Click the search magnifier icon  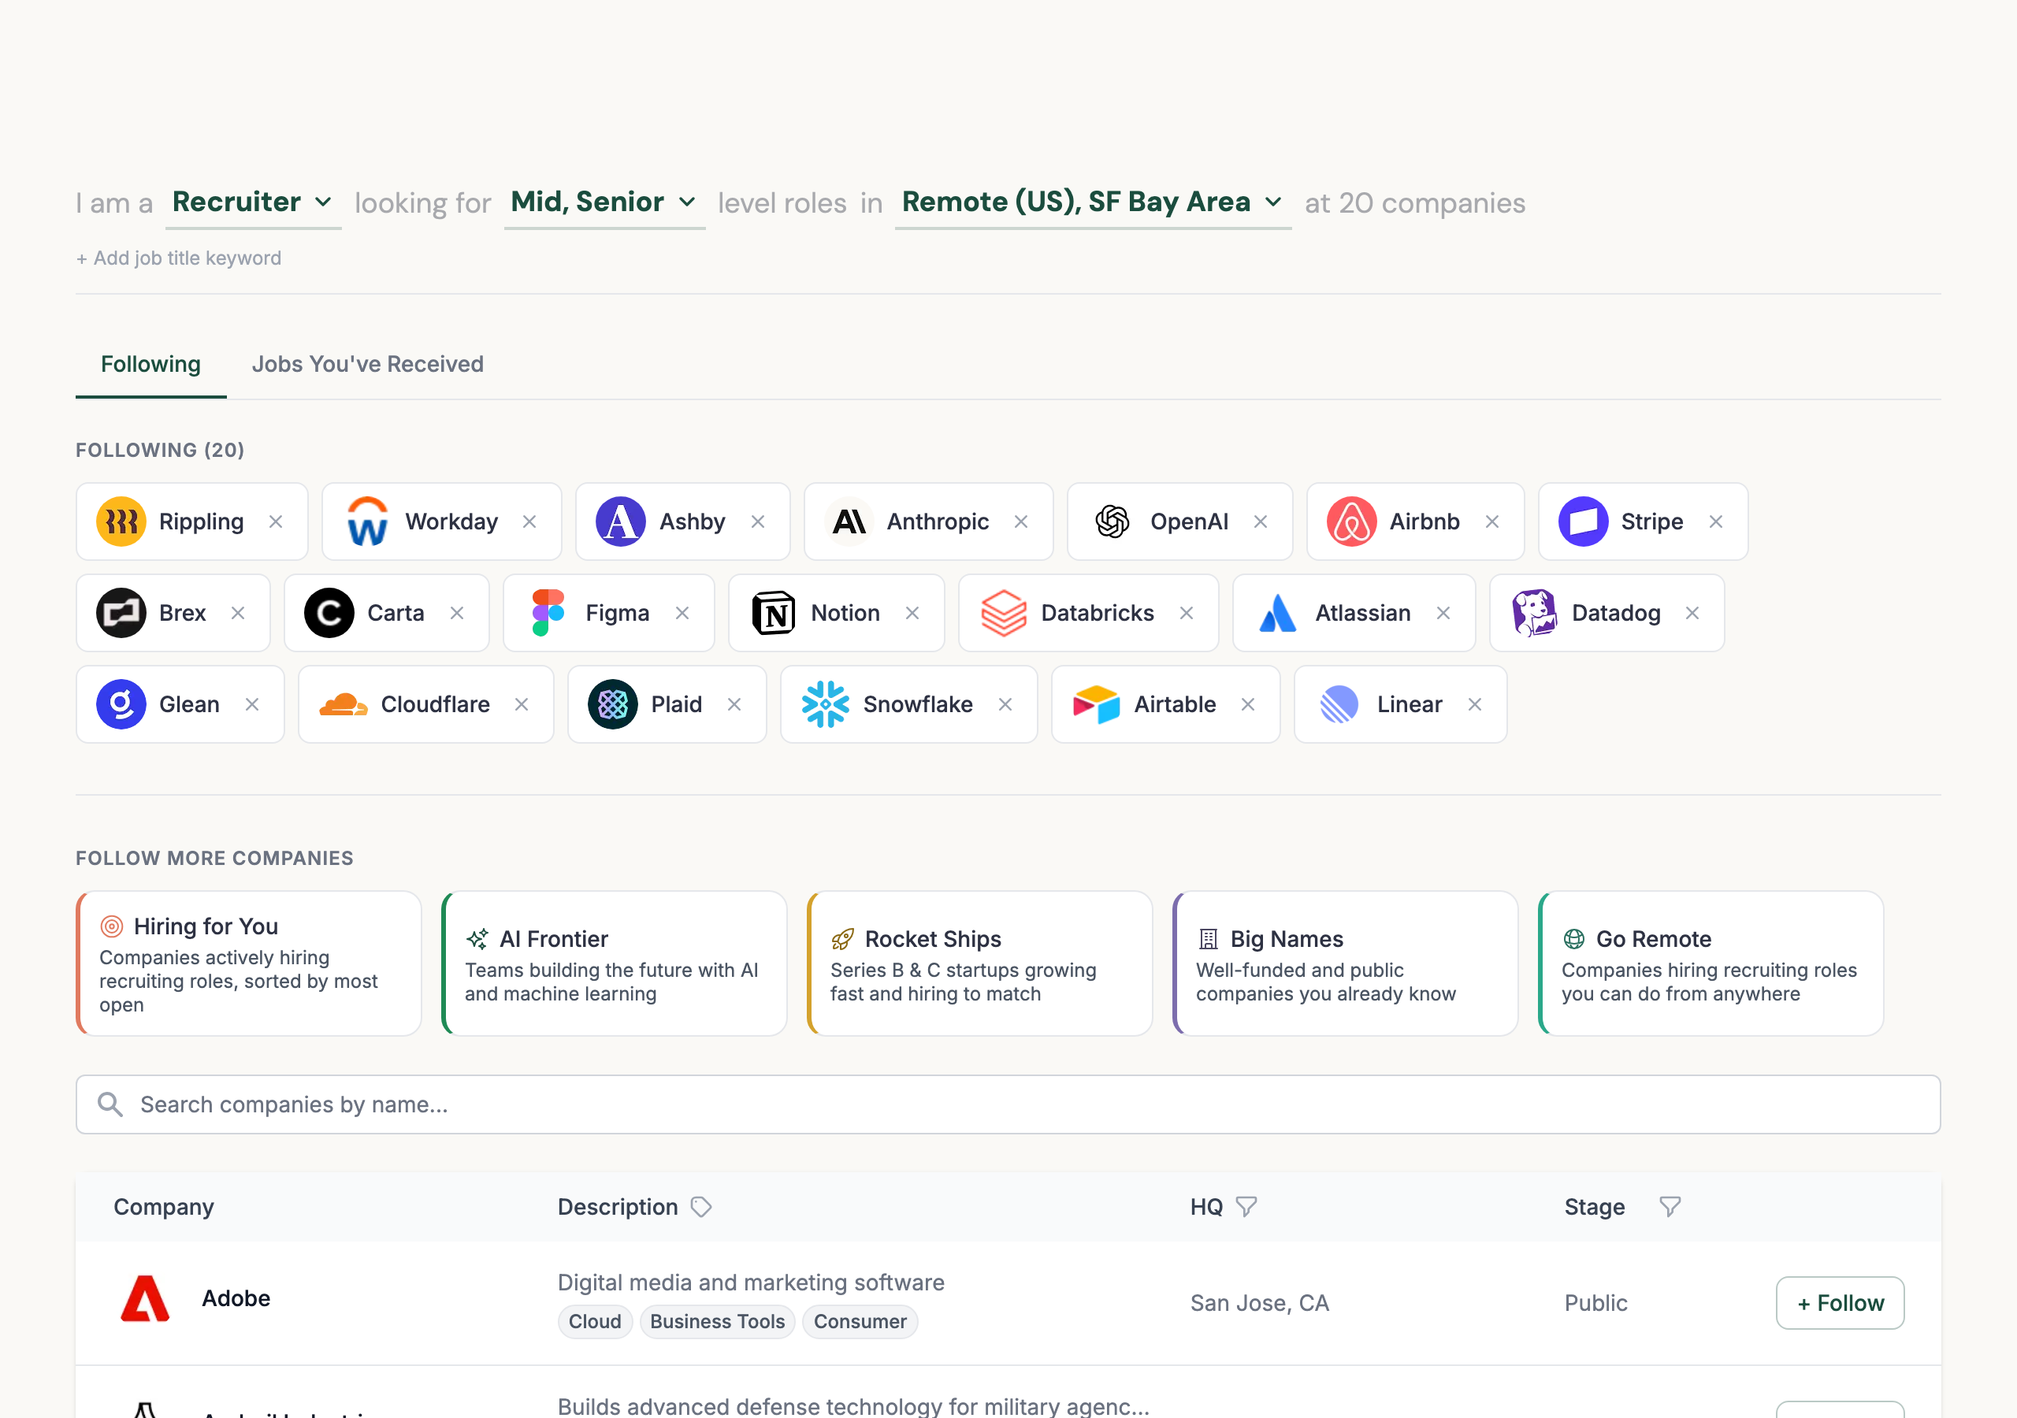pyautogui.click(x=110, y=1104)
